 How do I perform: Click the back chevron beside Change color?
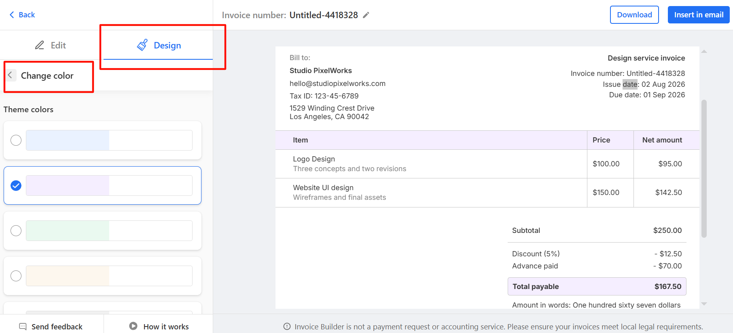tap(10, 75)
